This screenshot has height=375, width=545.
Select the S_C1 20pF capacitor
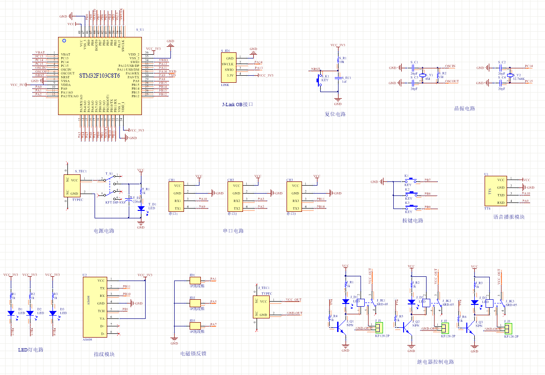[413, 68]
